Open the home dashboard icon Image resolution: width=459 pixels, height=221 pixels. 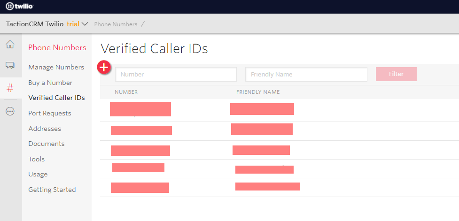click(x=10, y=45)
